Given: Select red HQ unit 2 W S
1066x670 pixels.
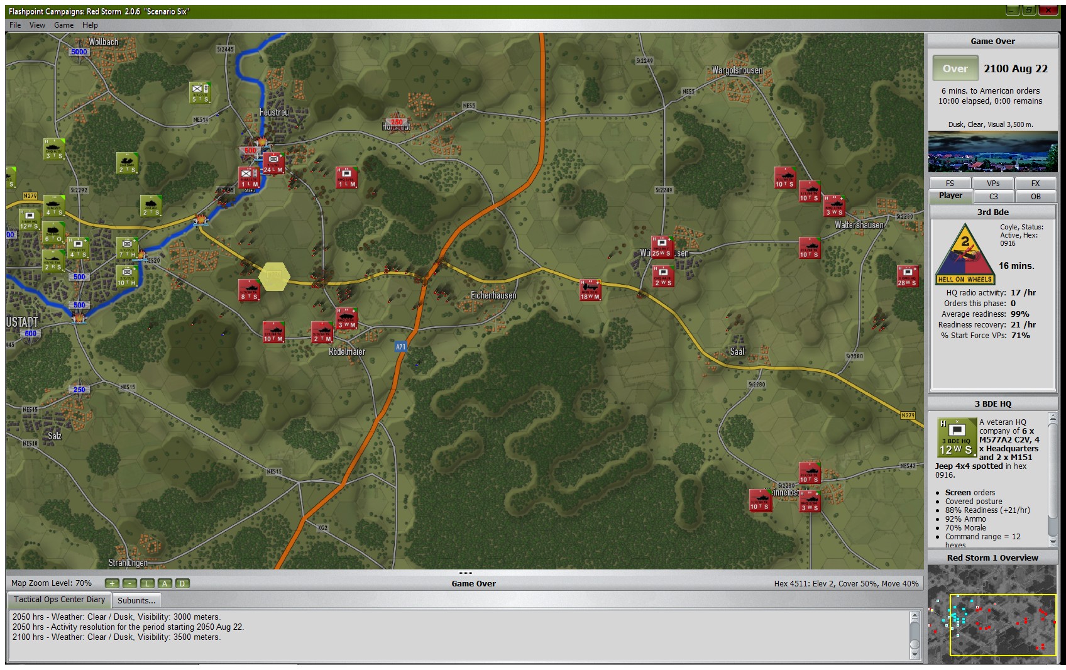Looking at the screenshot, I should point(663,276).
